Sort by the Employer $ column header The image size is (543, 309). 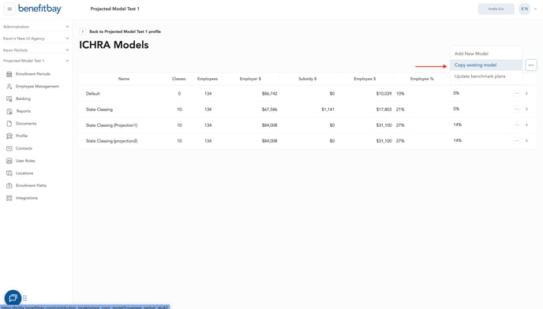(250, 79)
